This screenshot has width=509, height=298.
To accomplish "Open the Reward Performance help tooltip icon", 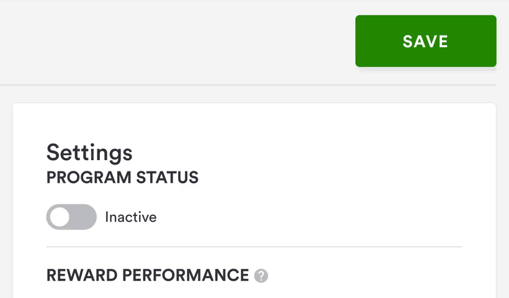I will coord(261,276).
